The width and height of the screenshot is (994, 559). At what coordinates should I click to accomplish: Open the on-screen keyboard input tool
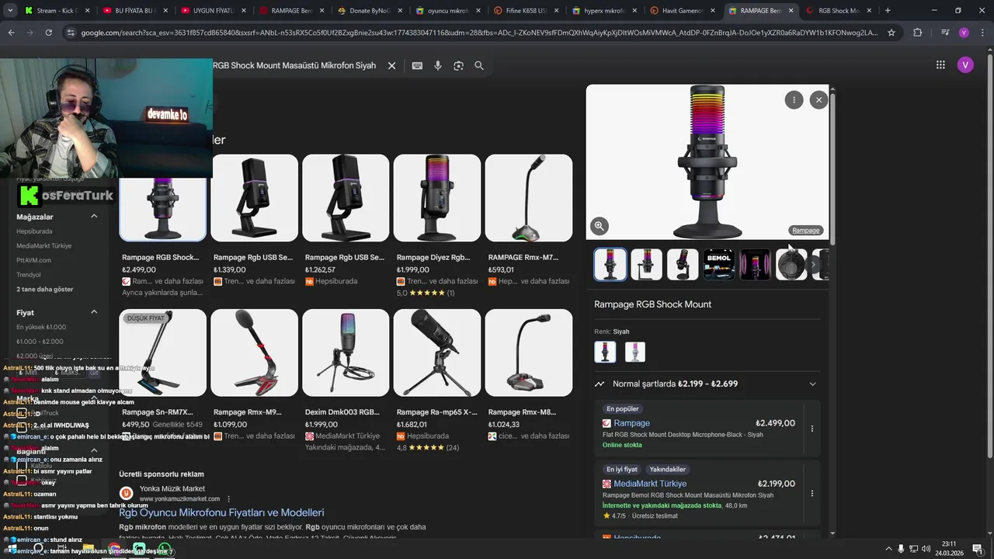417,66
